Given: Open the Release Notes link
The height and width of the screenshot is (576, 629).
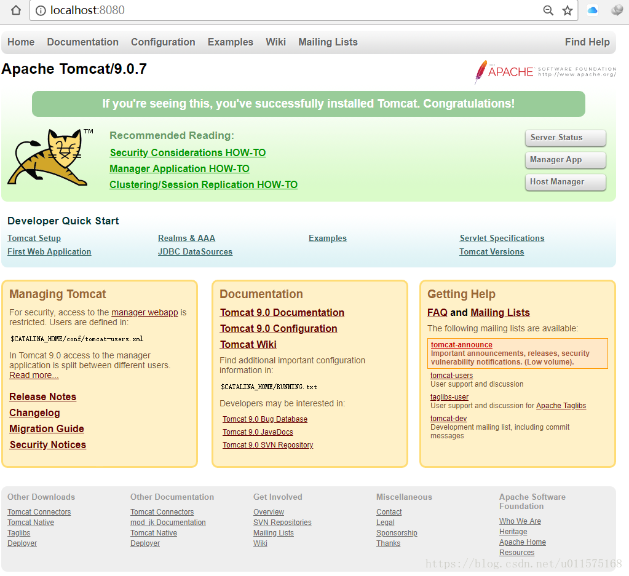Looking at the screenshot, I should click(x=42, y=396).
